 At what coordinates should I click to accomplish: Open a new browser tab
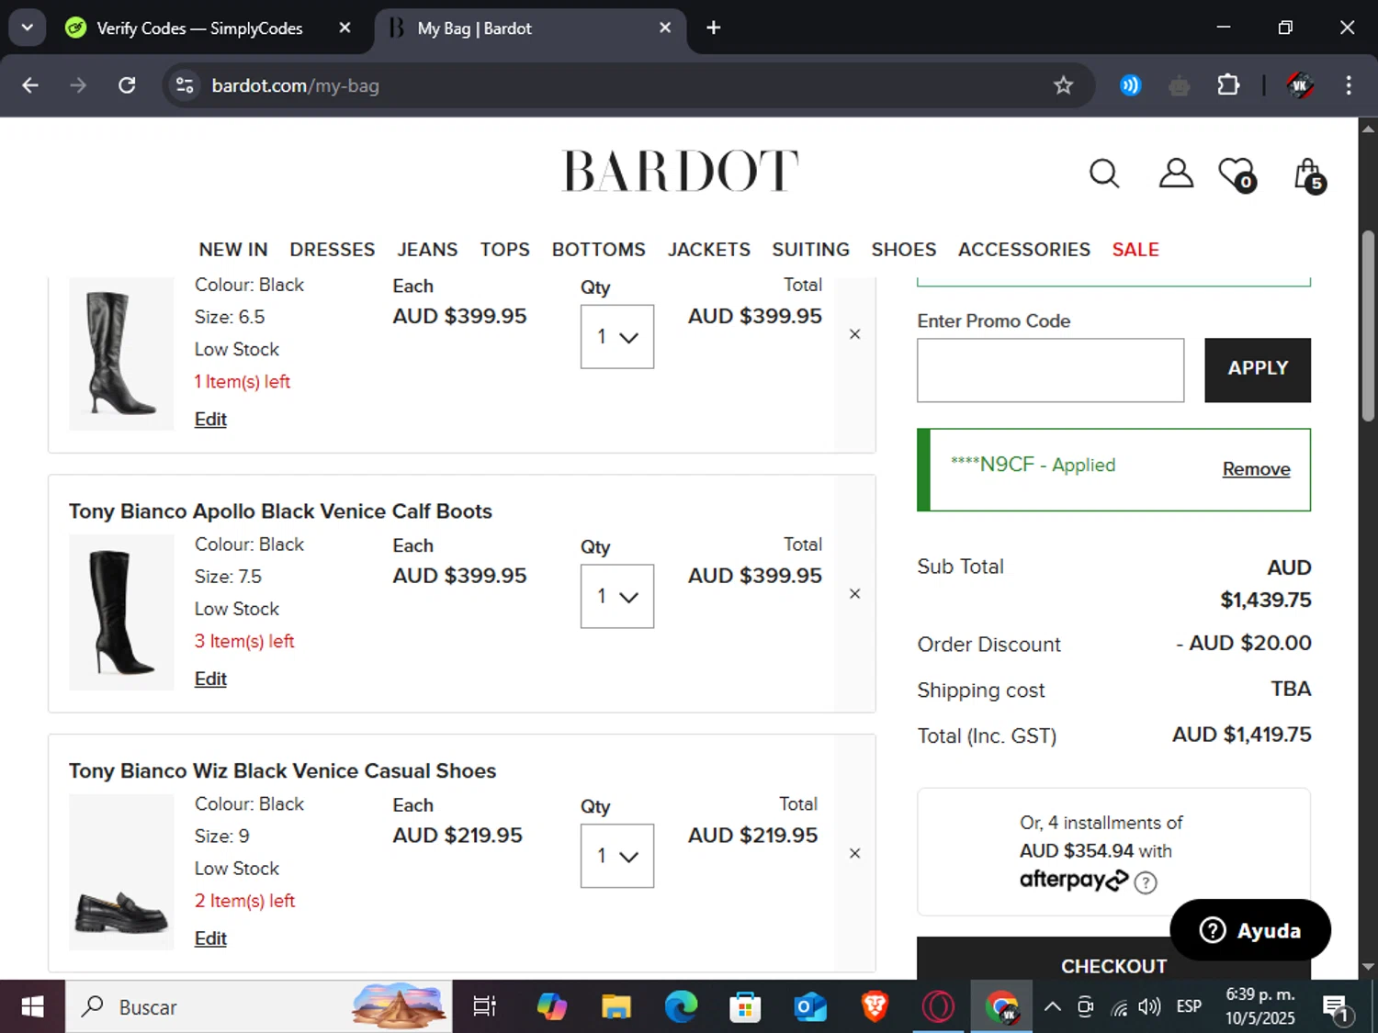click(714, 28)
